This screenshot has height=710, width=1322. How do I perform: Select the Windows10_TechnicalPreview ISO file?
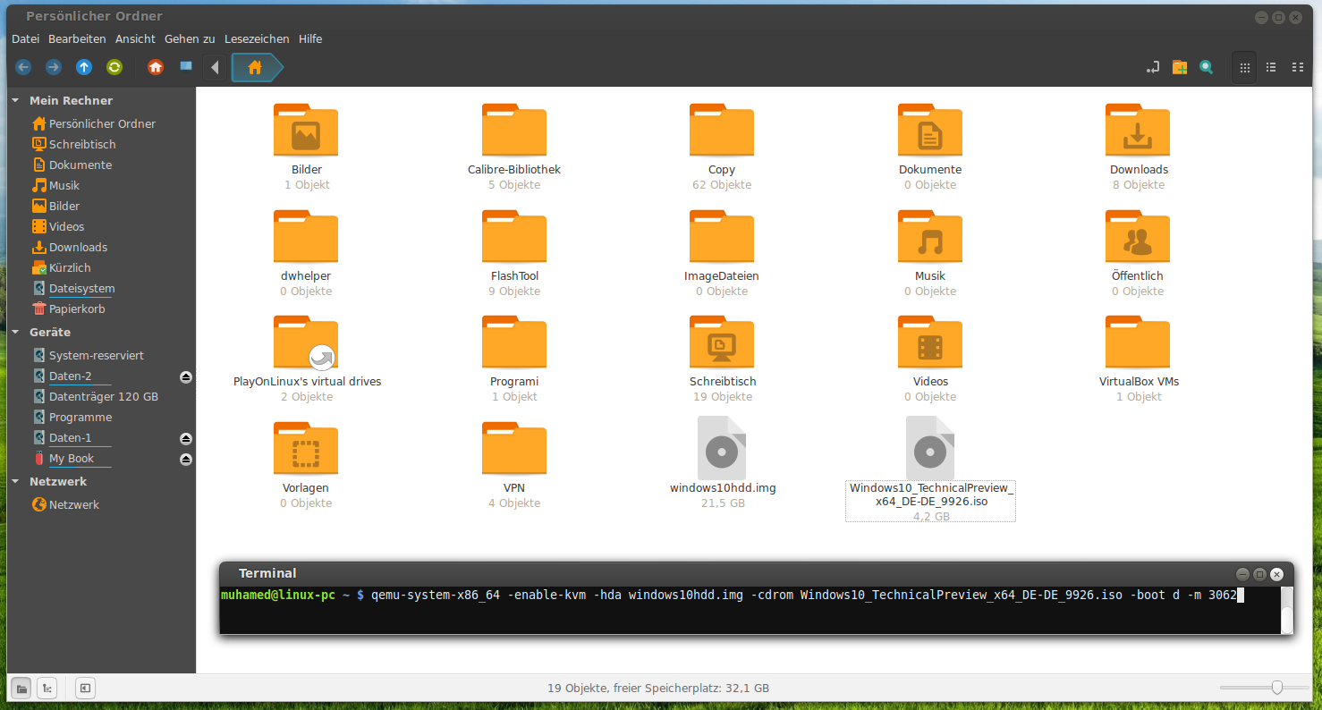click(930, 449)
